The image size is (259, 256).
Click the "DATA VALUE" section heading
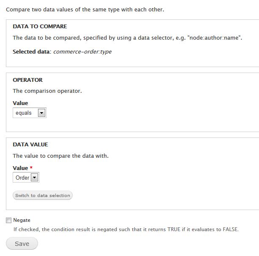30,144
